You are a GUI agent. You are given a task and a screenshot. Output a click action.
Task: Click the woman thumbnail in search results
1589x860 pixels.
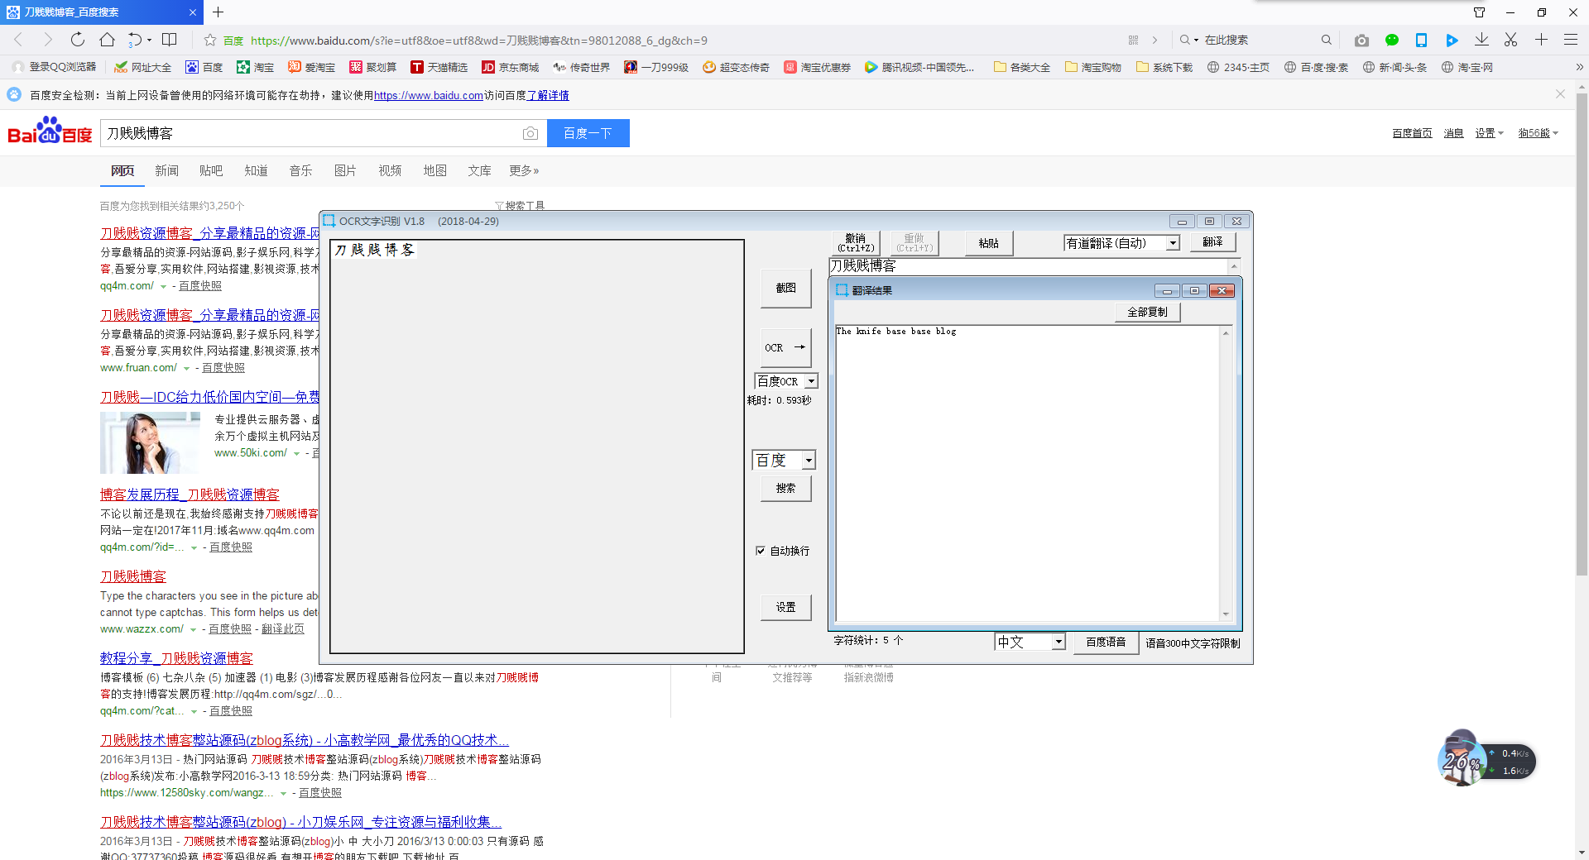coord(150,442)
